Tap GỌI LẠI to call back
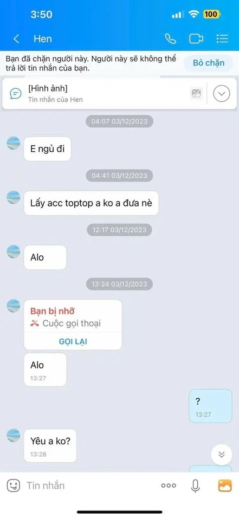Screen dimensions: 239x518 (x=73, y=341)
